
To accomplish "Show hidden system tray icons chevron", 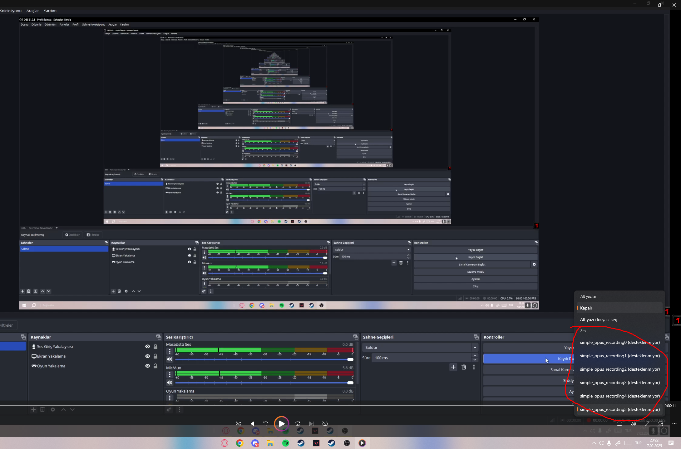I will point(594,443).
